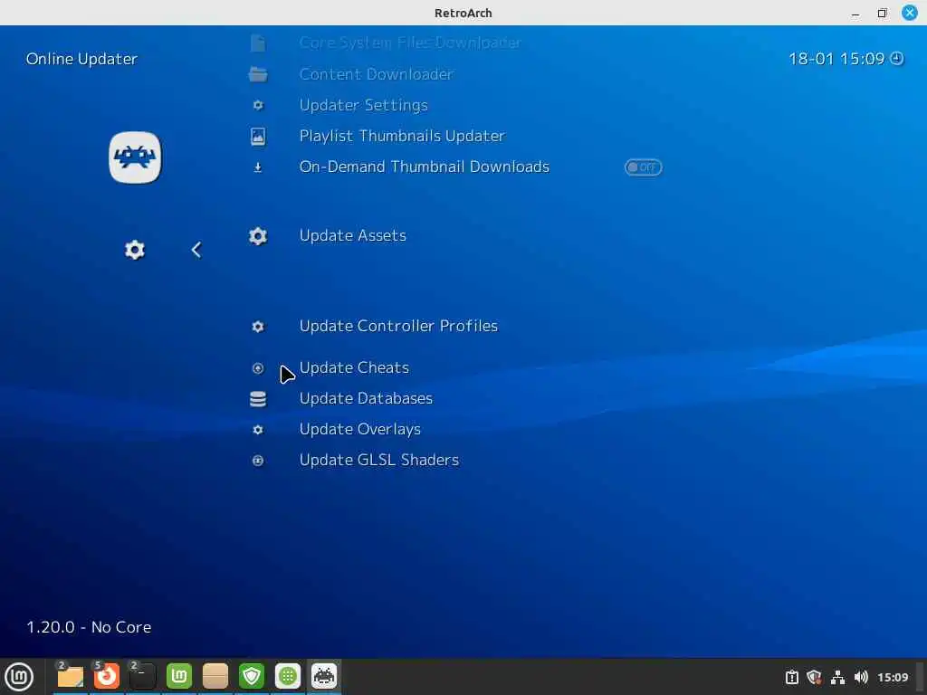
Task: Open the file manager from the taskbar
Action: (70, 676)
